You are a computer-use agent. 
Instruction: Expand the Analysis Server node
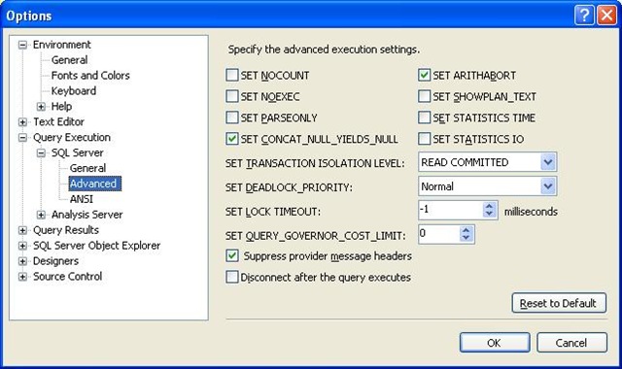41,215
